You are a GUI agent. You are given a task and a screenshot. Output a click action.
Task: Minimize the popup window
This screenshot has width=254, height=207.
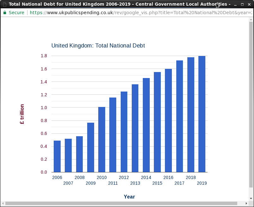tap(235, 4)
